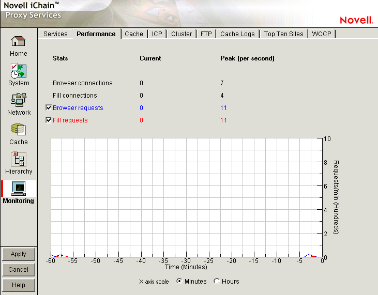
Task: Select the Monitoring section icon
Action: (18, 189)
